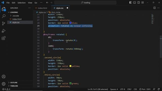The height and width of the screenshot is (91, 162).
Task: Click line number 29 in gutter
Action: coord(38,26)
